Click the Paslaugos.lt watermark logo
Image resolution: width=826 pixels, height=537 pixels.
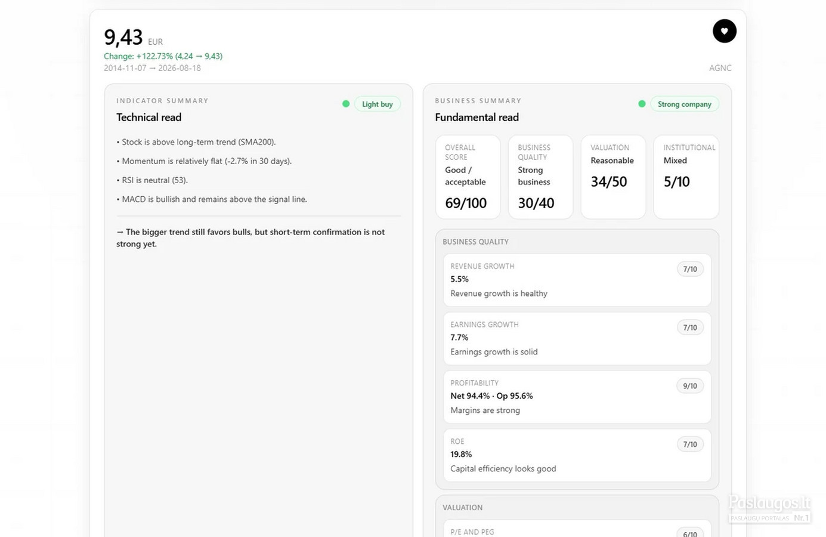click(x=769, y=509)
